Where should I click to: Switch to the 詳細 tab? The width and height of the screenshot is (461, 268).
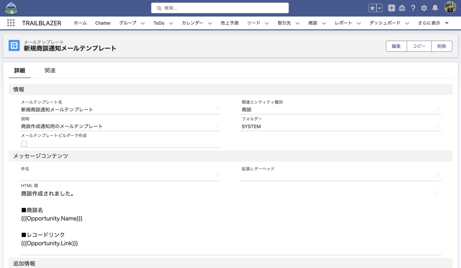point(20,71)
